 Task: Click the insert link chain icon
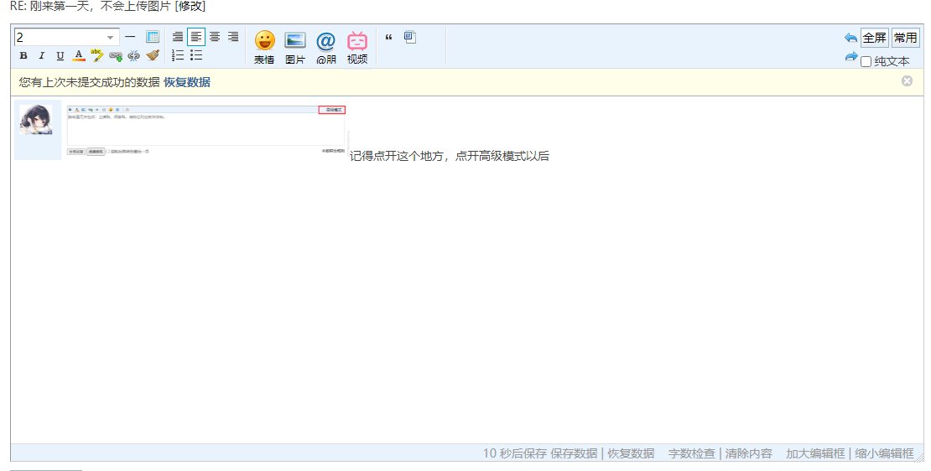pos(116,55)
